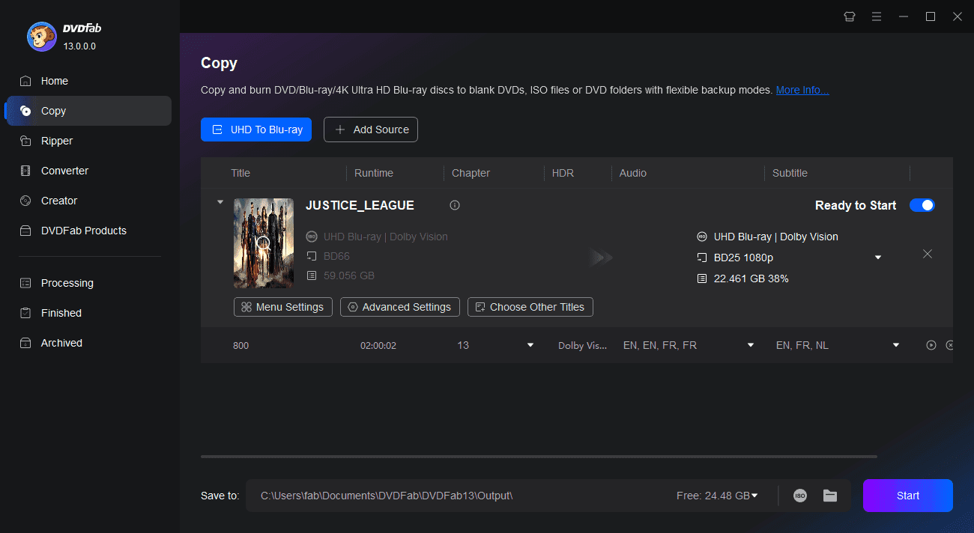Viewport: 974px width, 533px height.
Task: Open the More Info link
Action: pos(802,90)
